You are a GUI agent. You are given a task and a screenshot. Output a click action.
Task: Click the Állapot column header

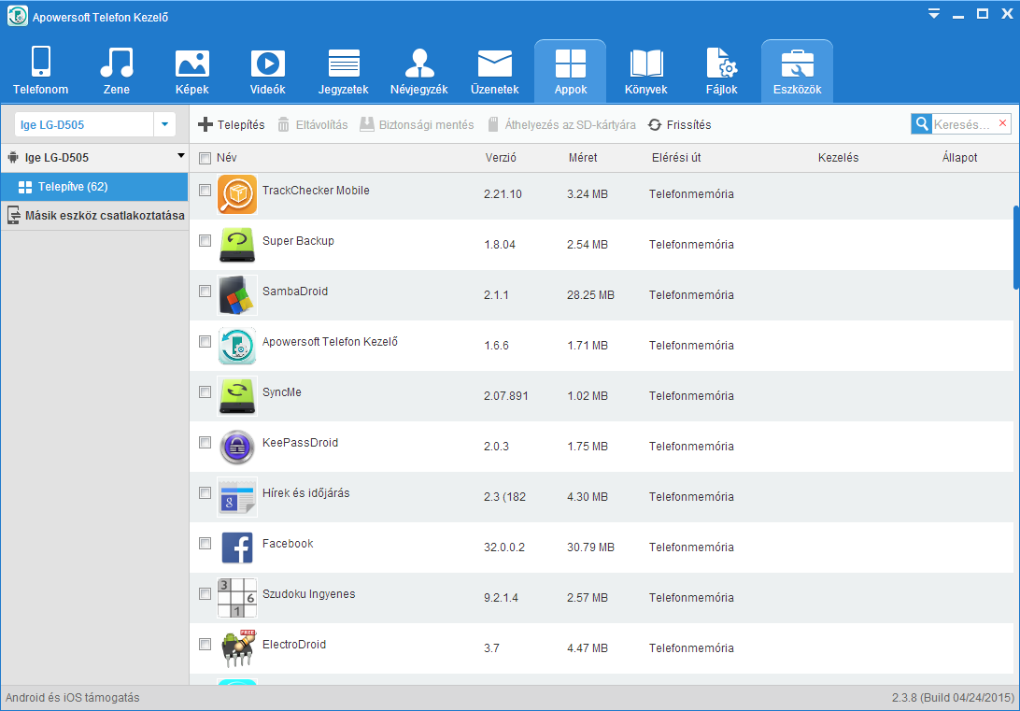960,157
